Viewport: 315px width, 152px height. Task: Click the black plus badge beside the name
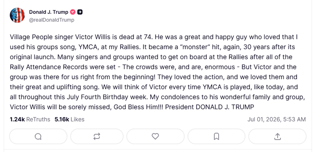(80, 12)
